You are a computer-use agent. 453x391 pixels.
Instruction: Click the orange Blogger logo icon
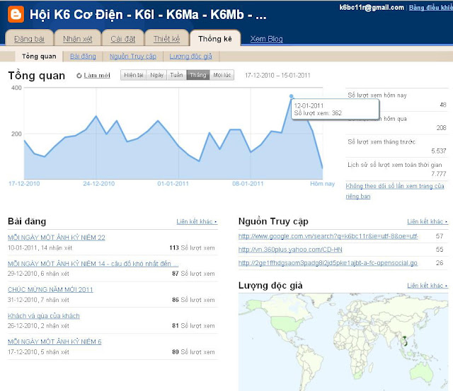click(x=16, y=14)
